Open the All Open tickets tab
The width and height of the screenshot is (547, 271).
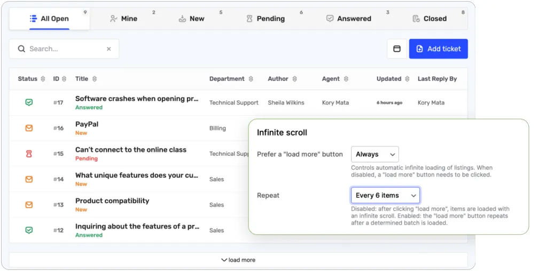[49, 19]
